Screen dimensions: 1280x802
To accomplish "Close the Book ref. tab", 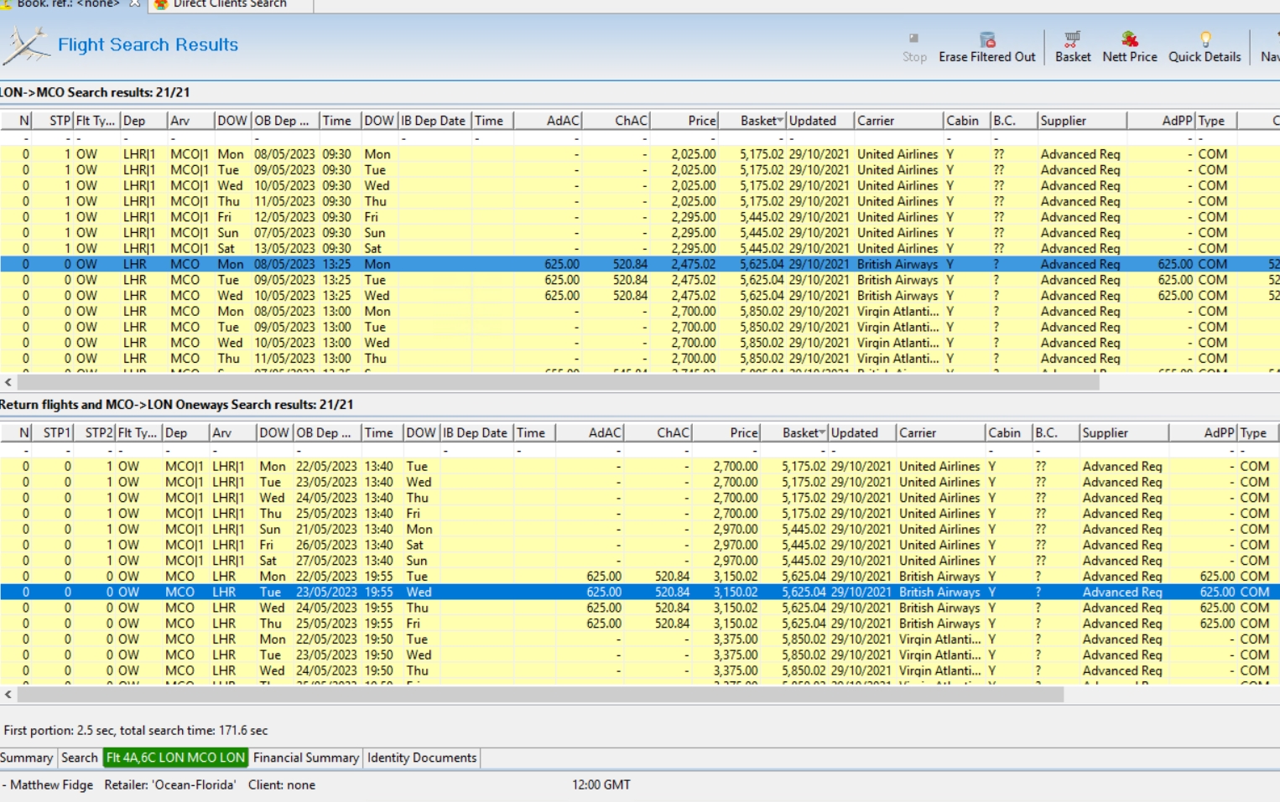I will [134, 4].
